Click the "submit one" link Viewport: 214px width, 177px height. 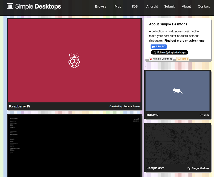coord(197,41)
